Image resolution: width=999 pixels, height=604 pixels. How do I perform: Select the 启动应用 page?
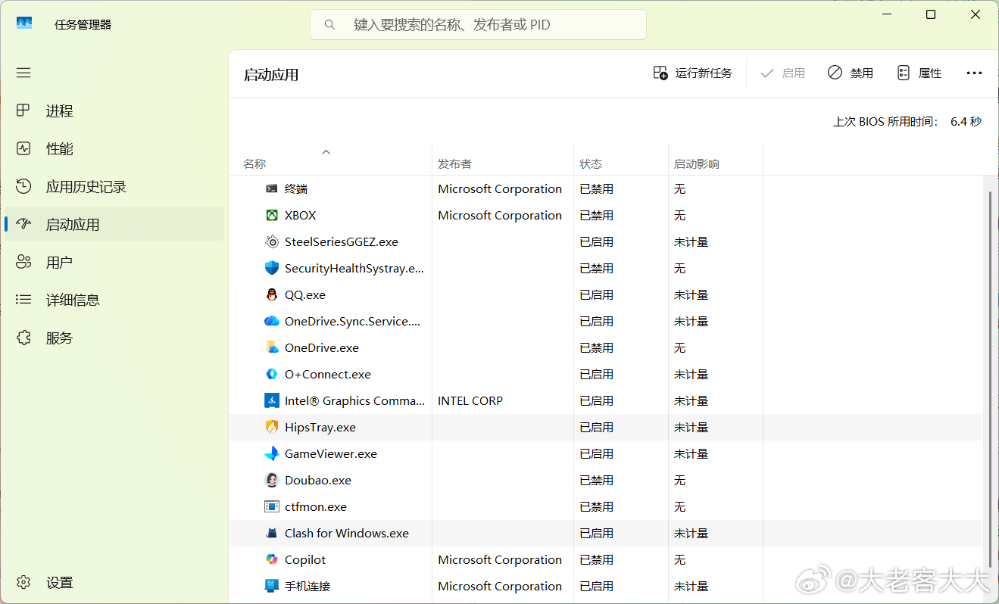(x=114, y=224)
